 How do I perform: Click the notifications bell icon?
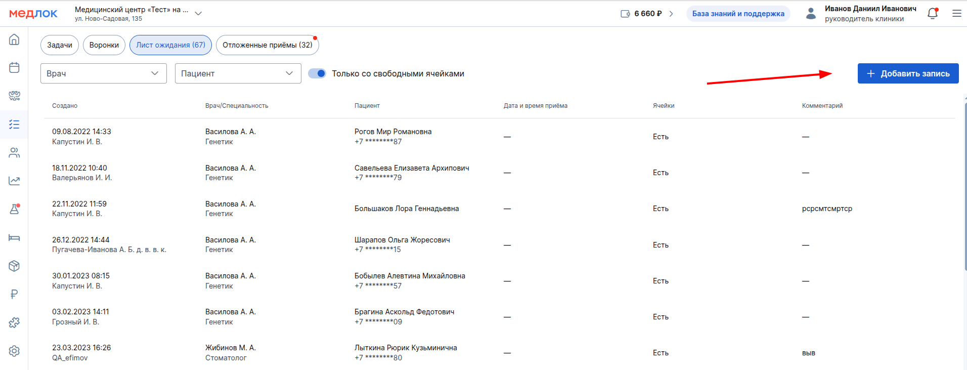click(x=933, y=14)
